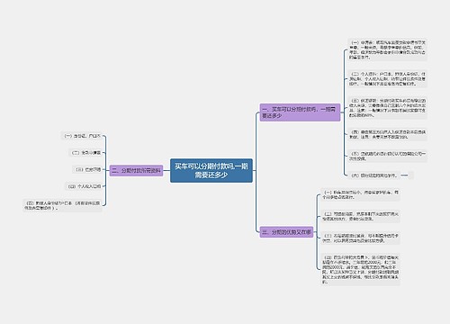Viewport: 450px width, 324px height.
Task: Select first (一) node under 分期的优势
Action: [x=361, y=194]
